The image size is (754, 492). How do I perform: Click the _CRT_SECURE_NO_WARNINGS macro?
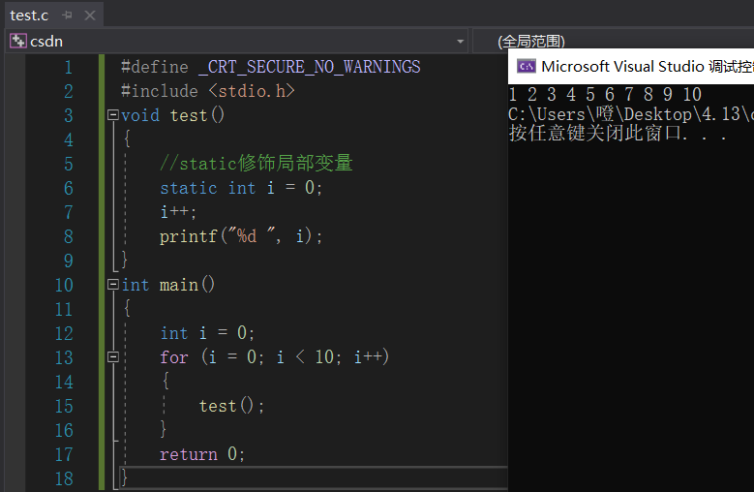(309, 67)
